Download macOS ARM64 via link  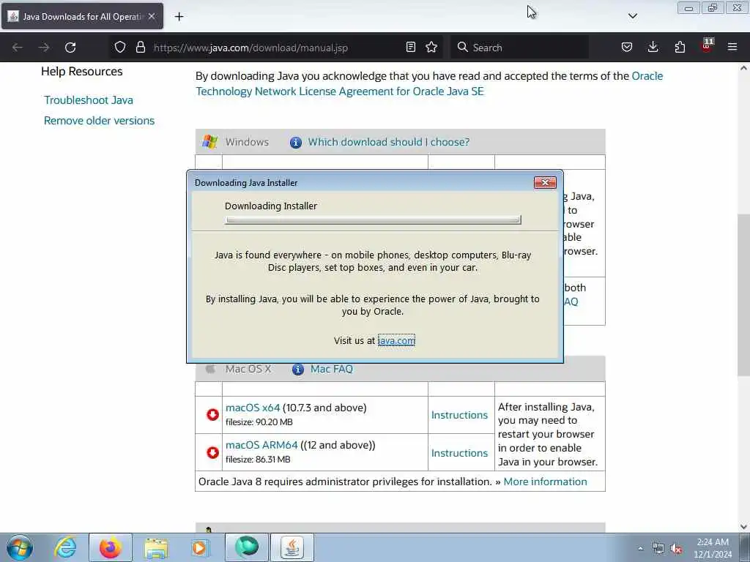coord(261,445)
